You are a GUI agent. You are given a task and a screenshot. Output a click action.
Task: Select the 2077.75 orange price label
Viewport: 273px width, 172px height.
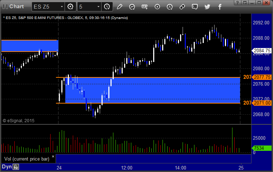[262, 77]
